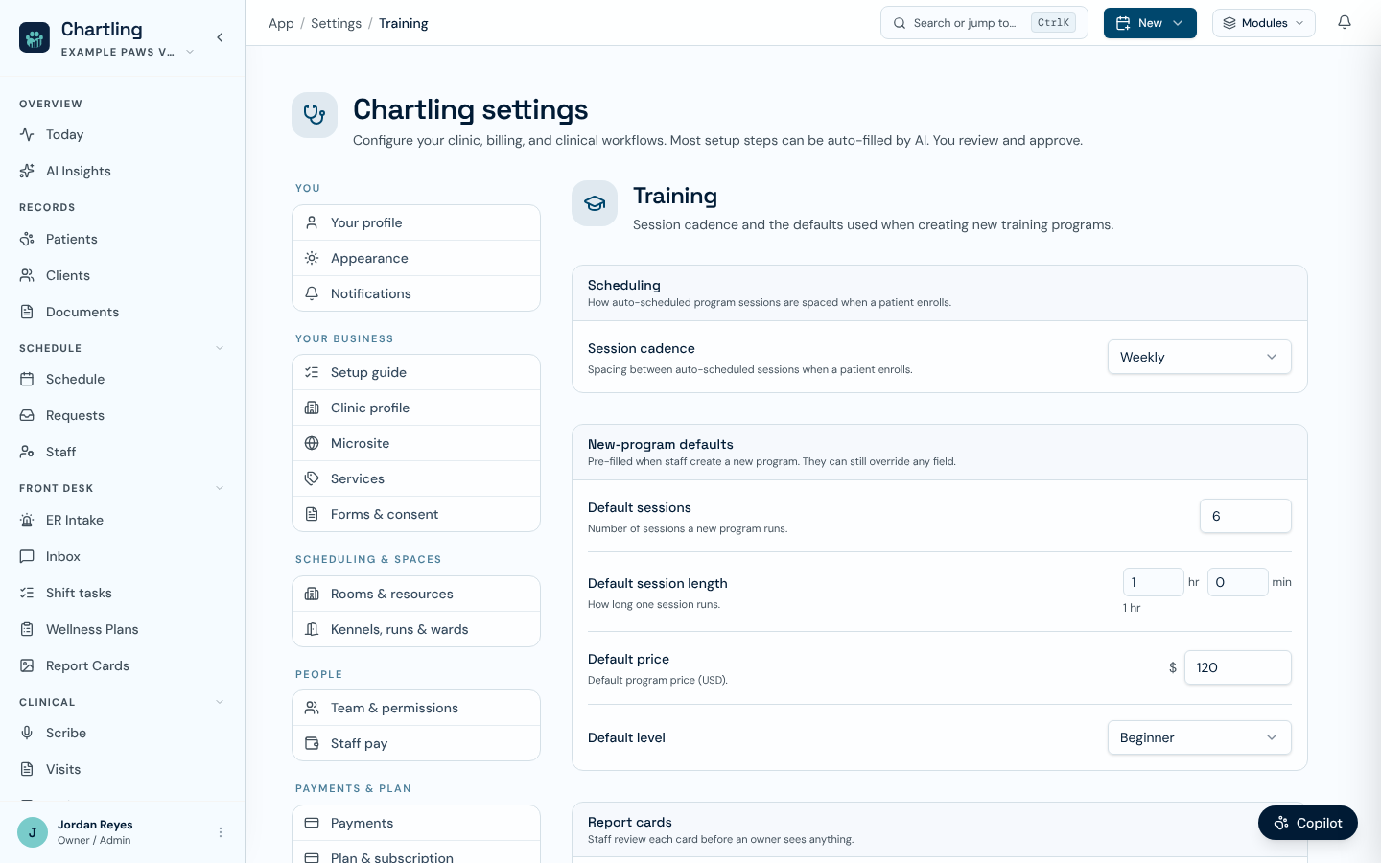Open ER Intake in the sidebar

pos(123,520)
